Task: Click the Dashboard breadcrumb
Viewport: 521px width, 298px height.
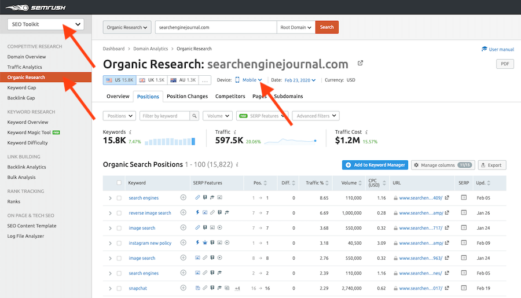Action: click(113, 49)
